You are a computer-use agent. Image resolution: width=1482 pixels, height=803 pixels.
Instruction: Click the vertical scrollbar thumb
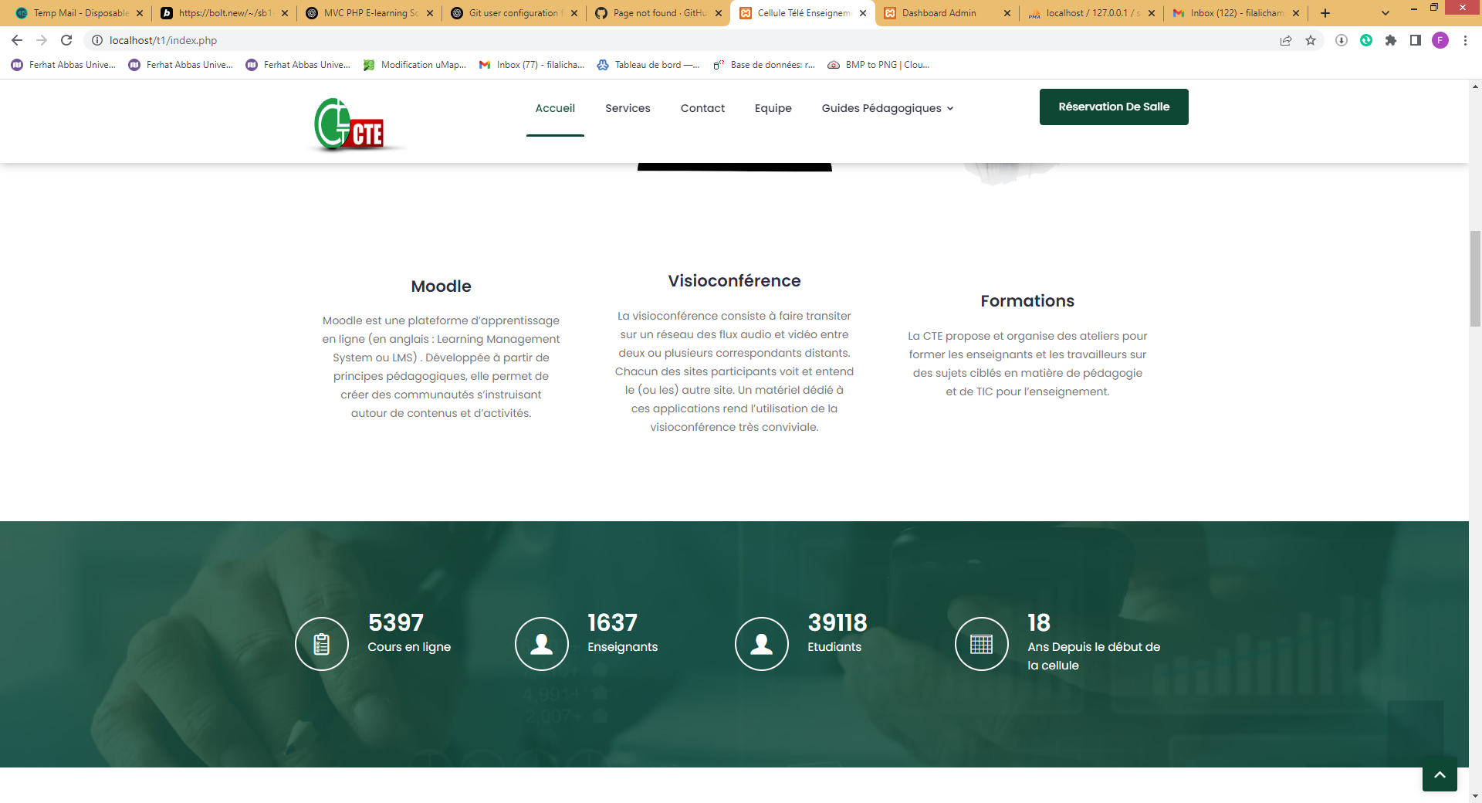click(x=1475, y=279)
